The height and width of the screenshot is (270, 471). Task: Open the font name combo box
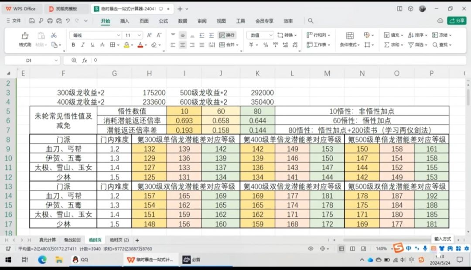point(96,35)
